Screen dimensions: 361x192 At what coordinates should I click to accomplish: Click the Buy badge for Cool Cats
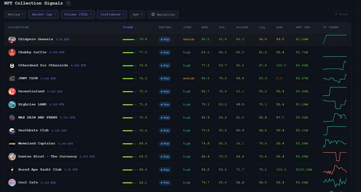pos(165,183)
